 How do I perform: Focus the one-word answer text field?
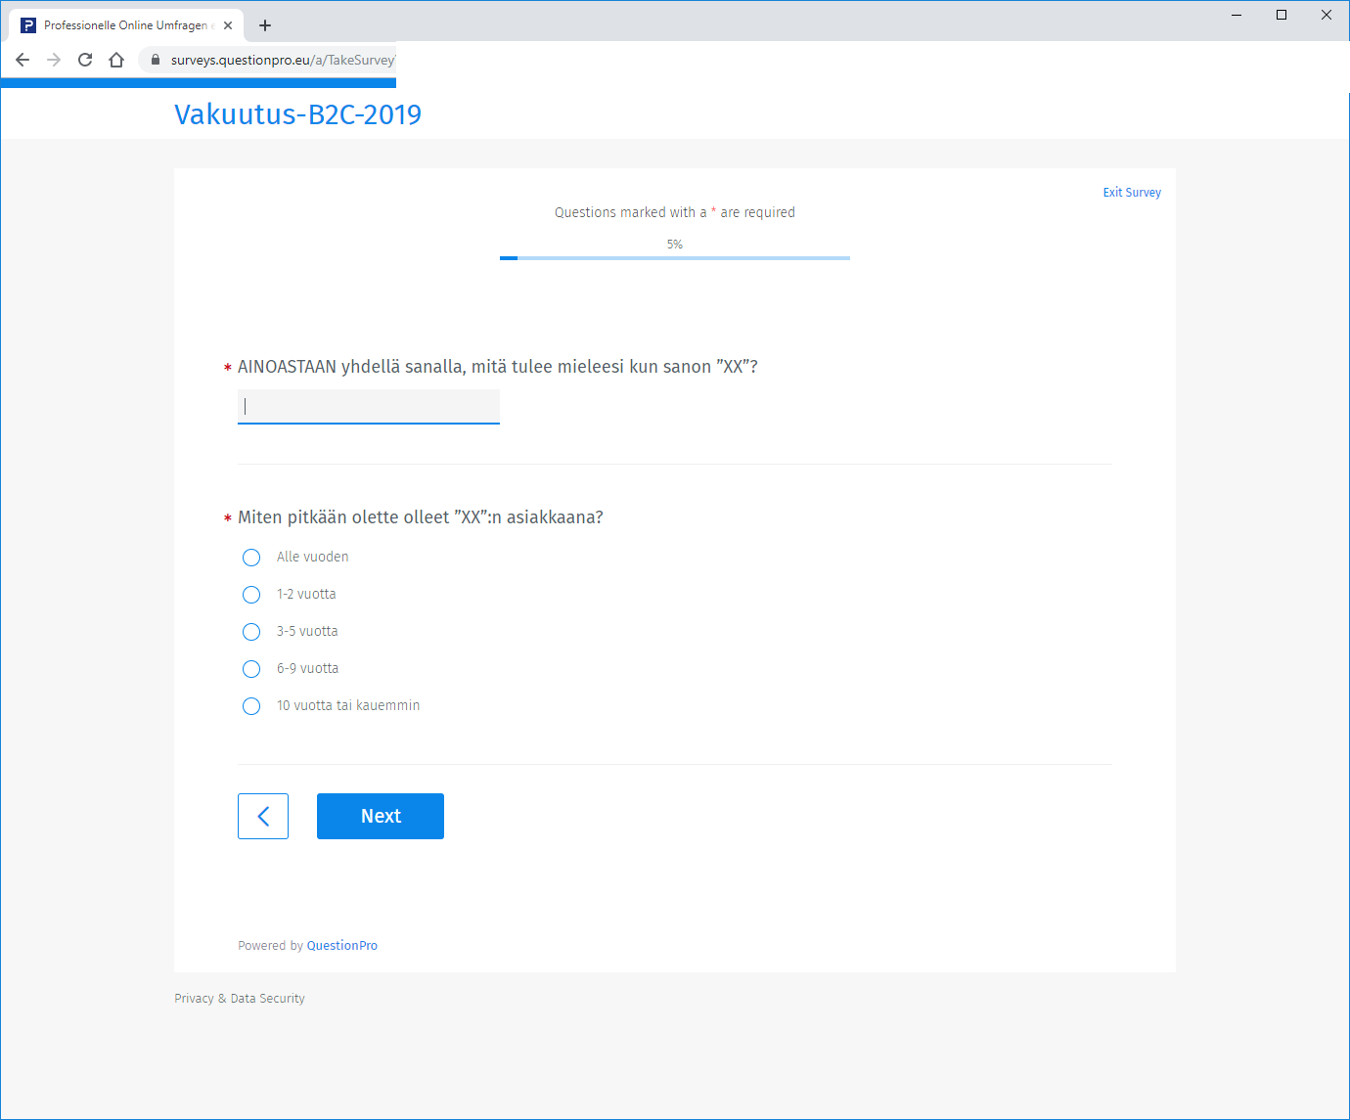pos(369,406)
